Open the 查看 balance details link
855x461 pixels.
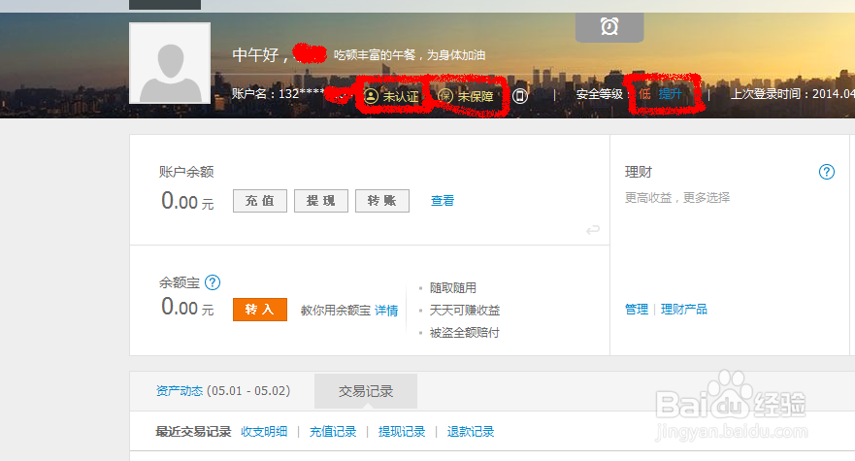(x=443, y=201)
